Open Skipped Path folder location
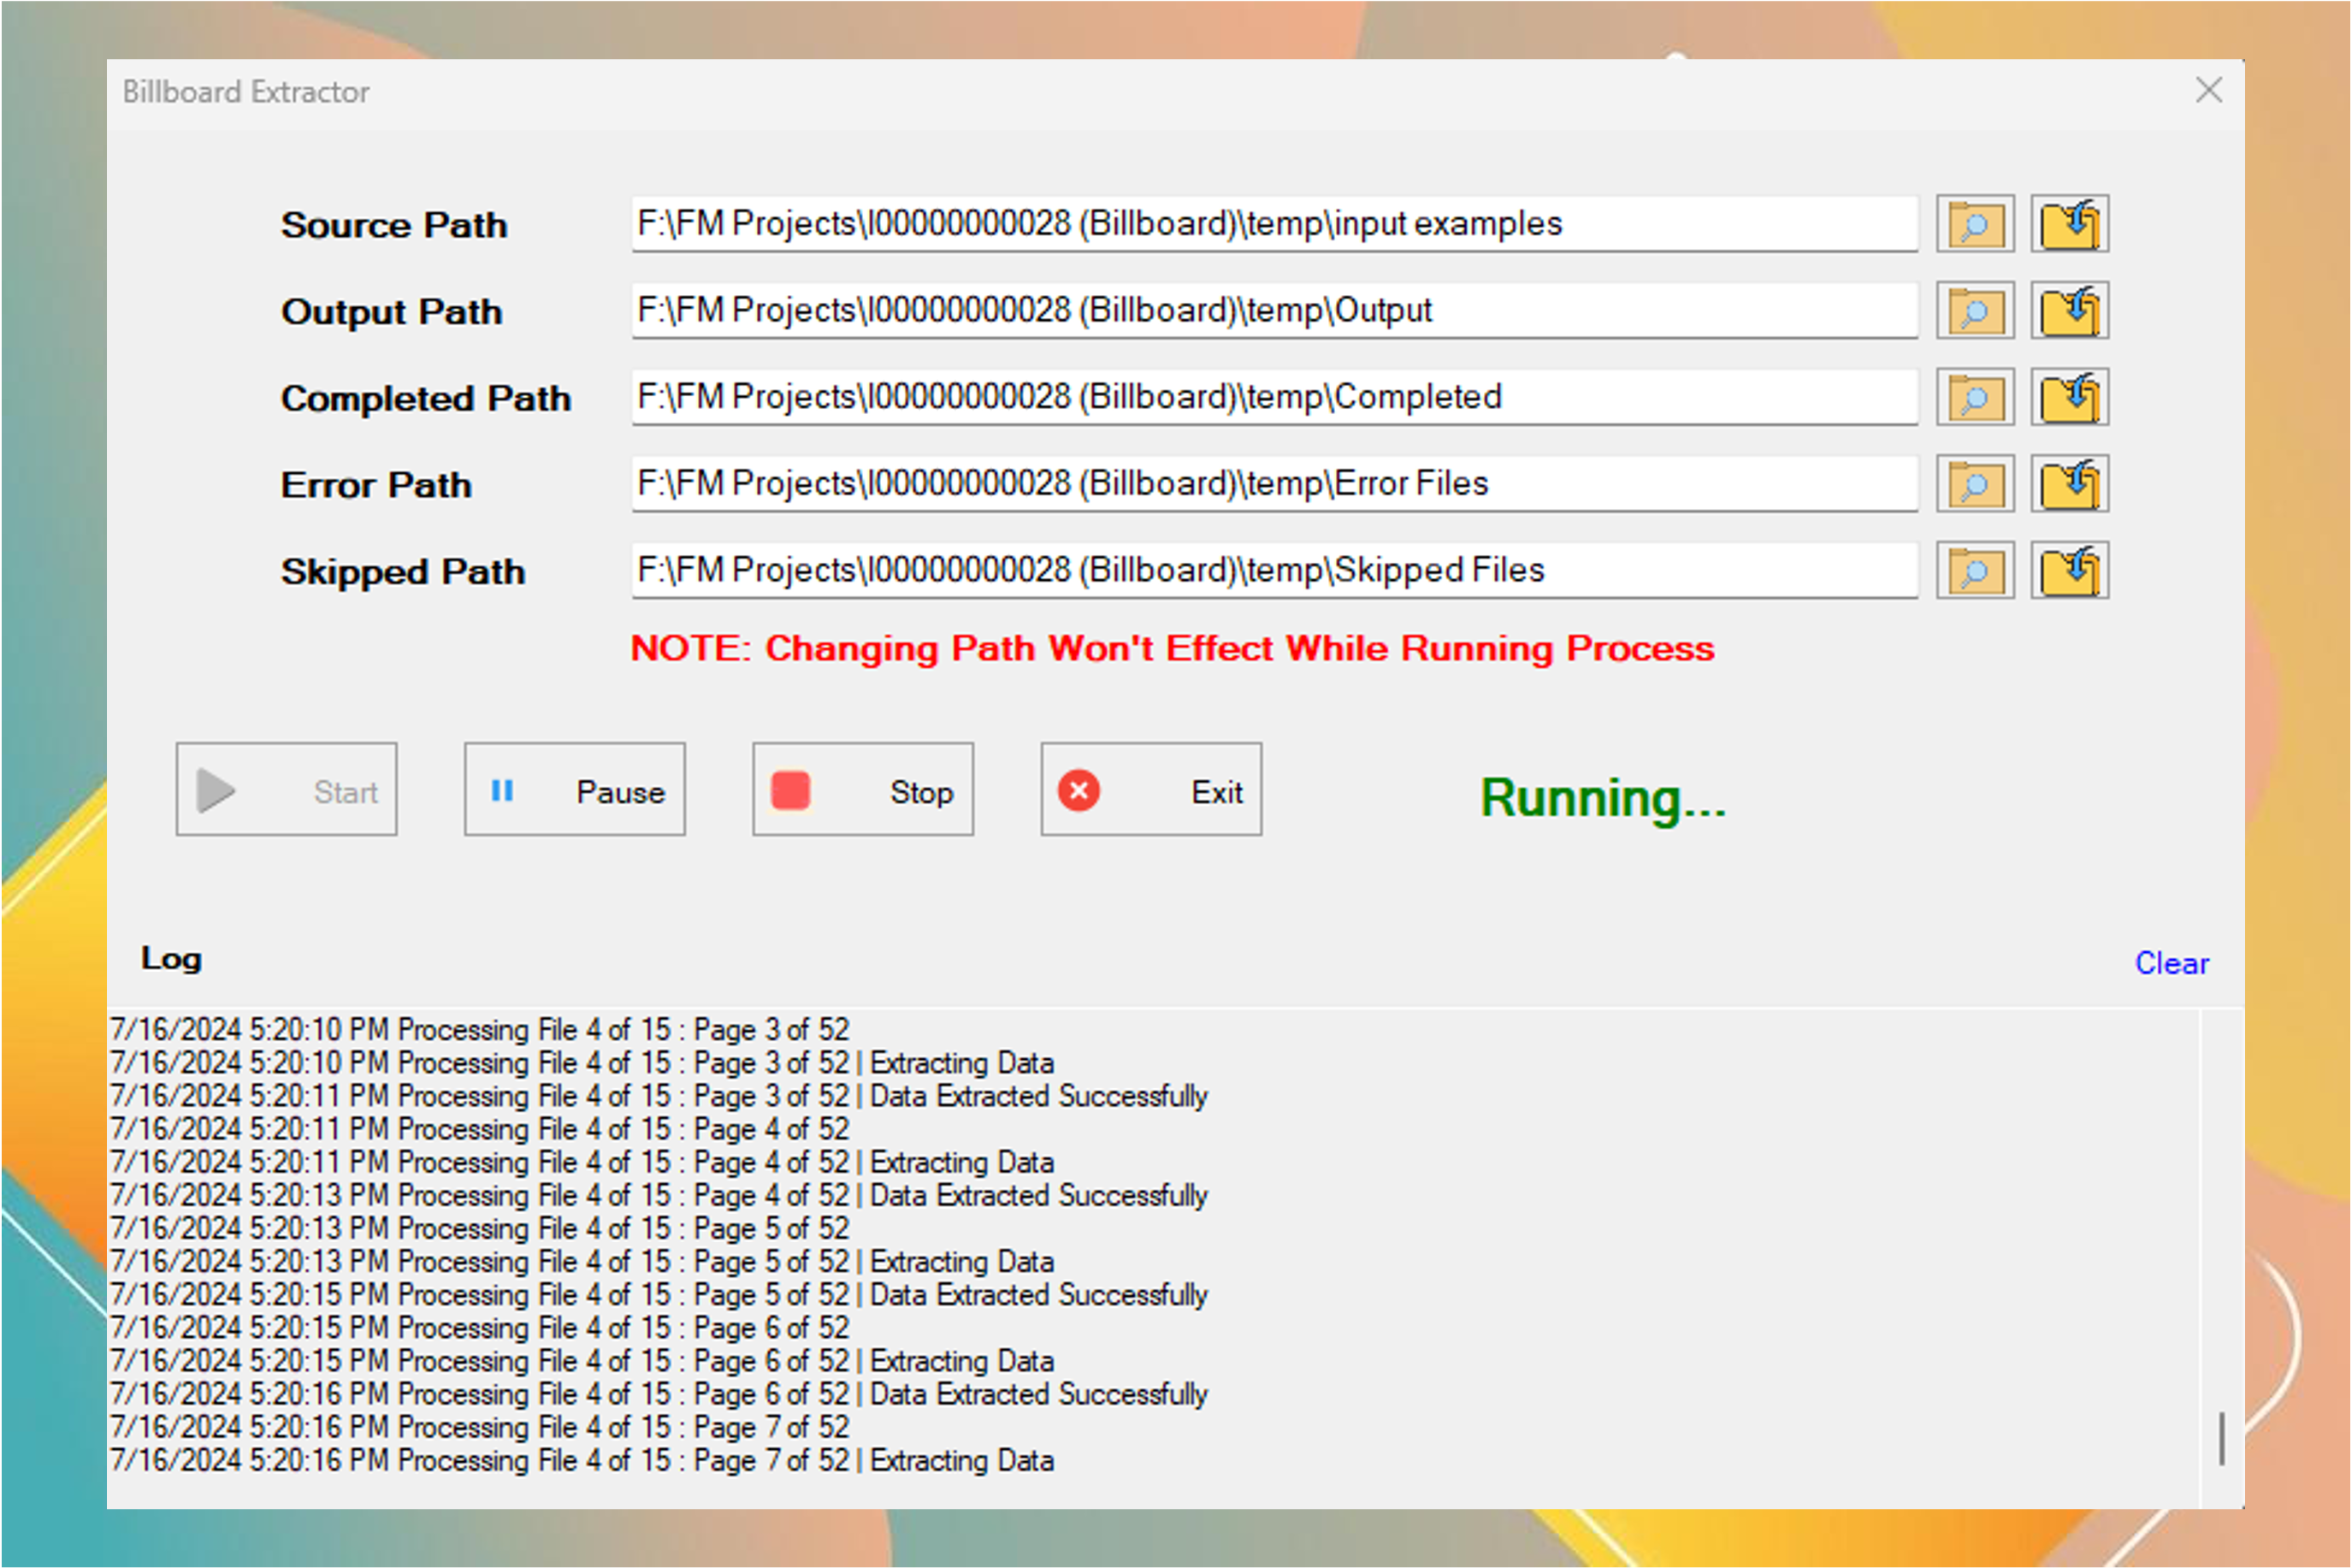This screenshot has height=1568, width=2352. [2069, 571]
